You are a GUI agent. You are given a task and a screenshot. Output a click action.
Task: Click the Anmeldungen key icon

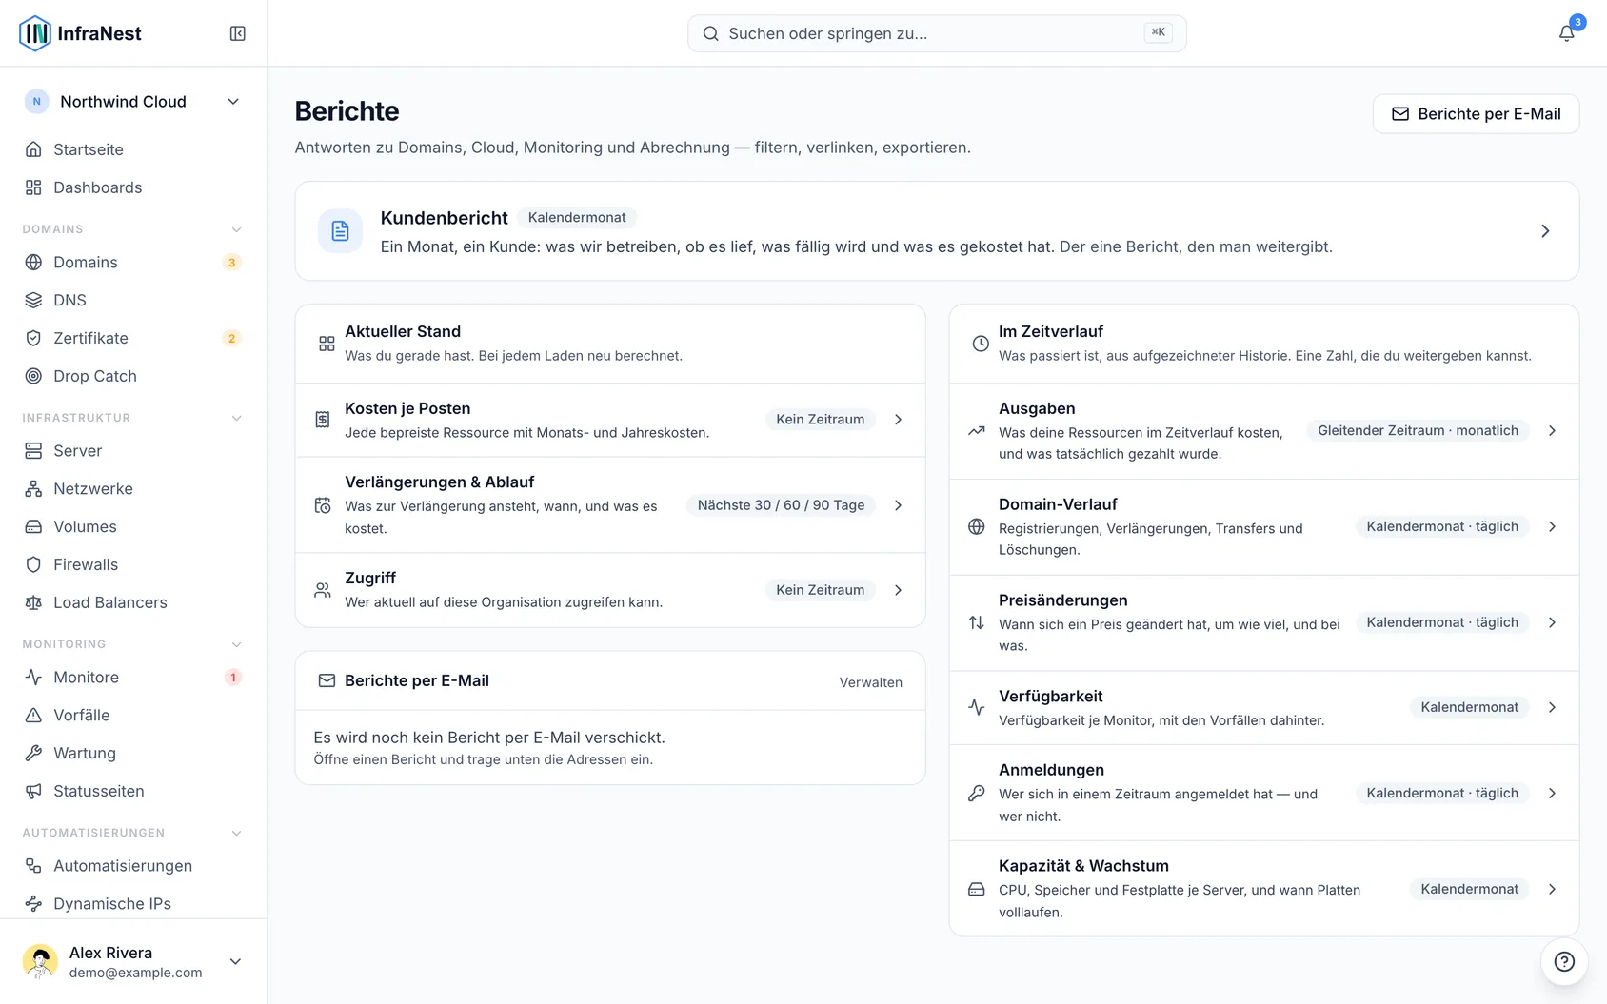[977, 793]
